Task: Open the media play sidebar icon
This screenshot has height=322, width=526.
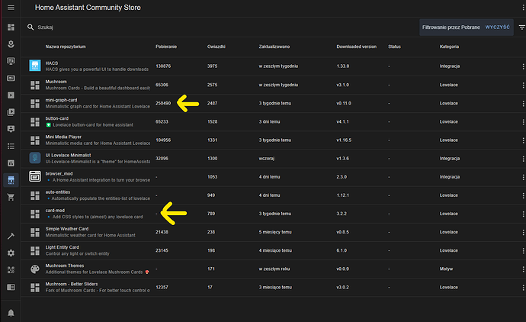Action: [x=11, y=95]
